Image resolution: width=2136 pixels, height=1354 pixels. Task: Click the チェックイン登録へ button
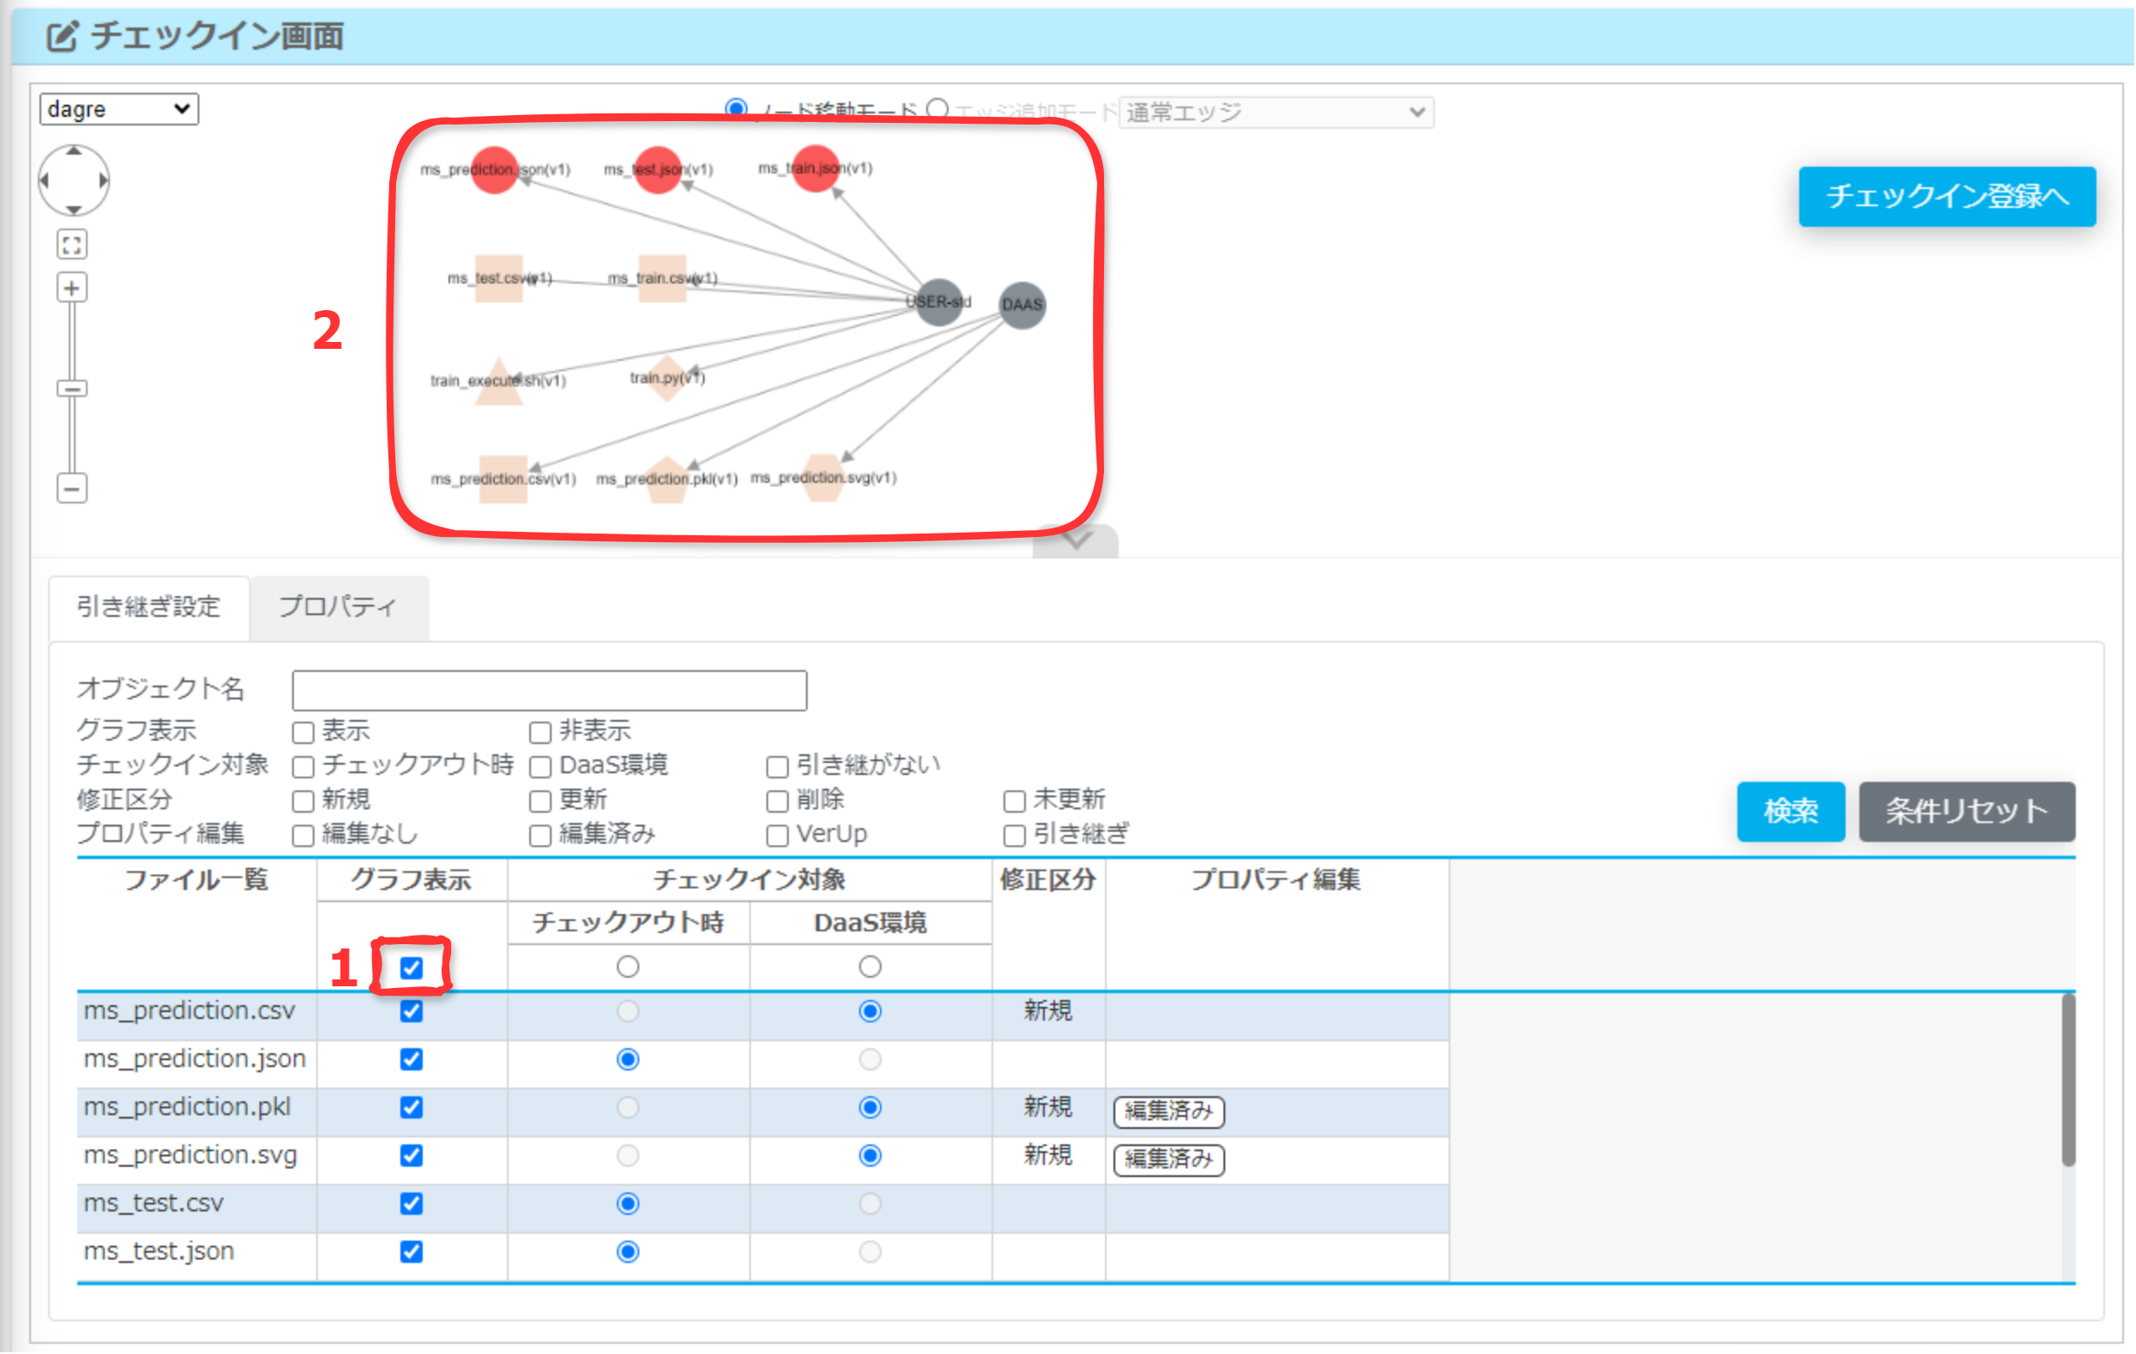[1946, 197]
